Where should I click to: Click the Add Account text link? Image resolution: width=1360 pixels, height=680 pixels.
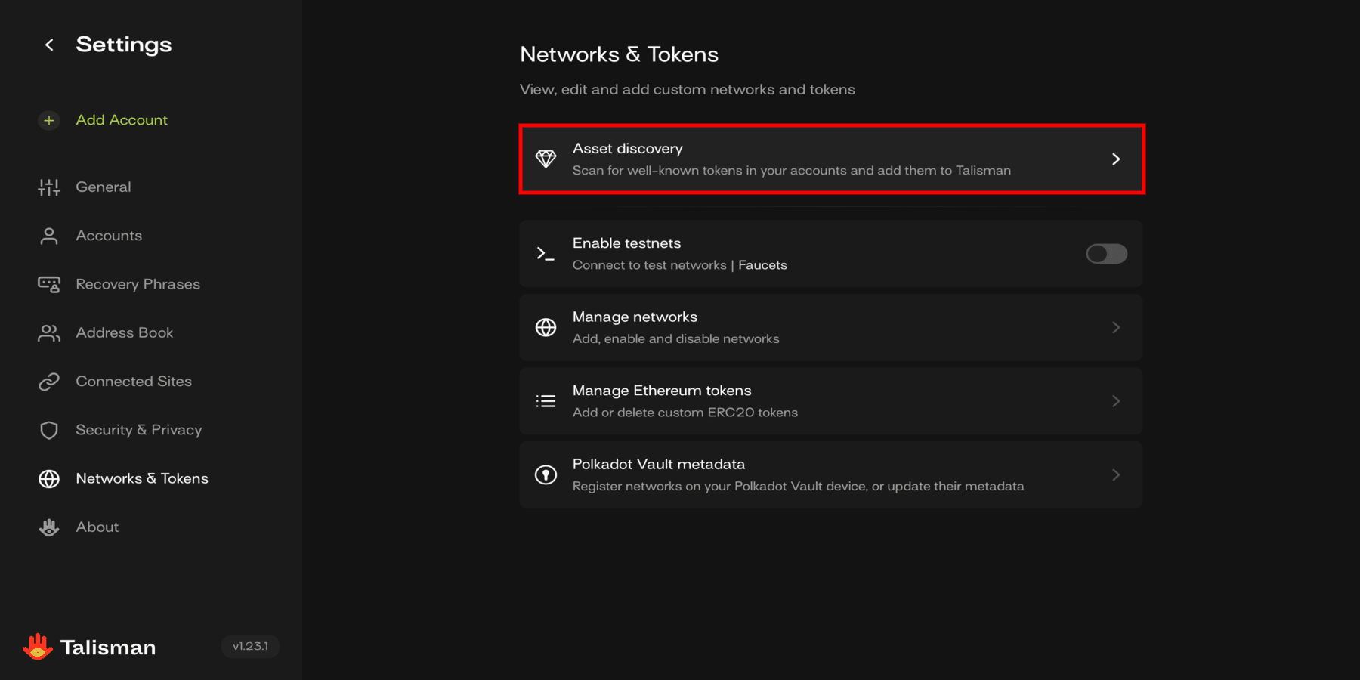[122, 120]
